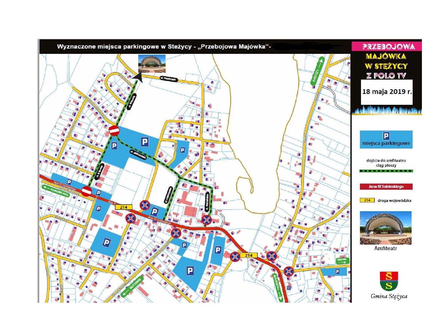Image resolution: width=446 pixels, height=316 pixels.
Task: Click the 'droga wojewódzka' legend text
Action: [394, 201]
